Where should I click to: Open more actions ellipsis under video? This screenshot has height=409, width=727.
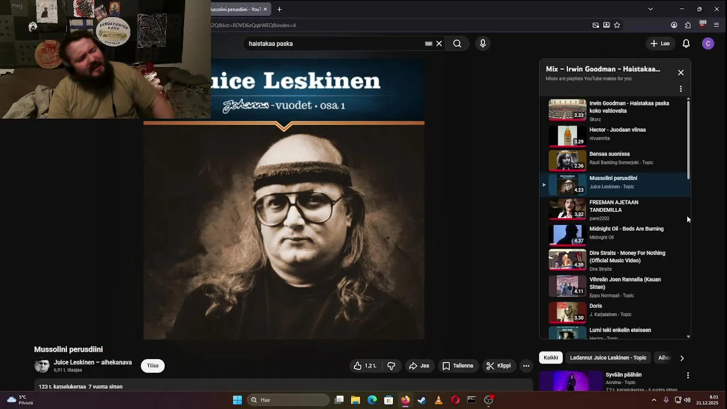527,366
